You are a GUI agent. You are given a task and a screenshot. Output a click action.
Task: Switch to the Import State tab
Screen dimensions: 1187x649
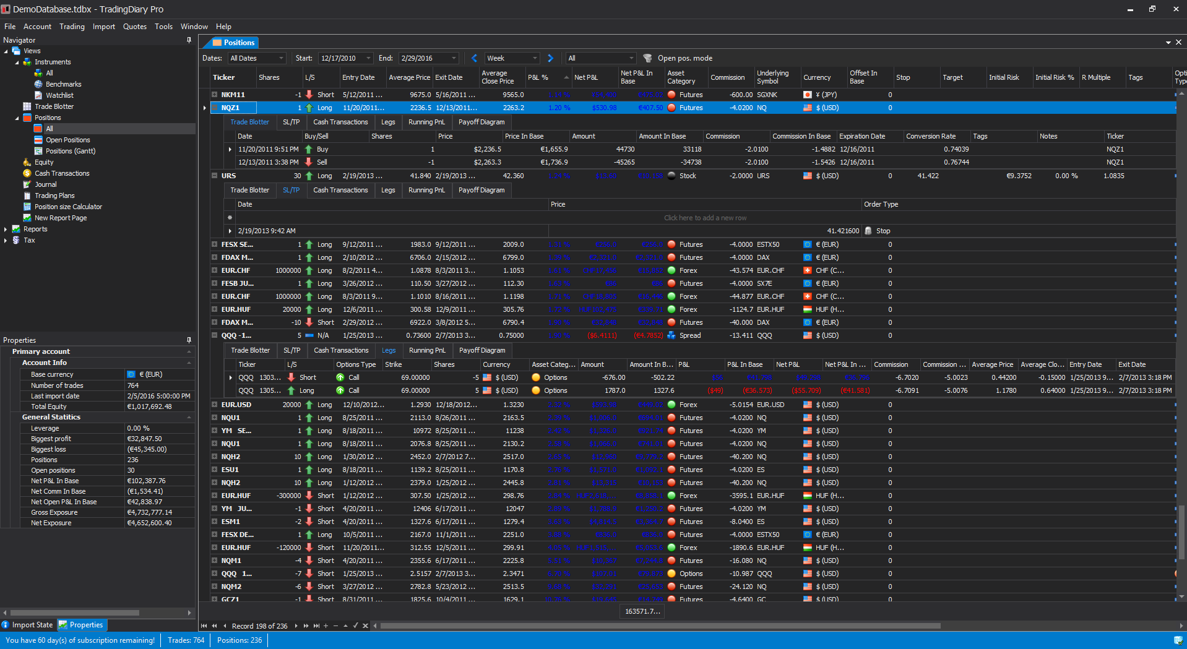point(28,625)
